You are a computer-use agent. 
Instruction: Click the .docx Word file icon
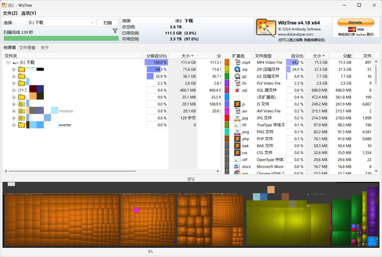(x=238, y=167)
